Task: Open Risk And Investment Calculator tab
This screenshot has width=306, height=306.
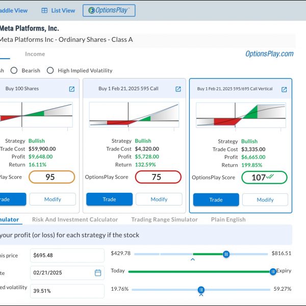Action: [75, 219]
